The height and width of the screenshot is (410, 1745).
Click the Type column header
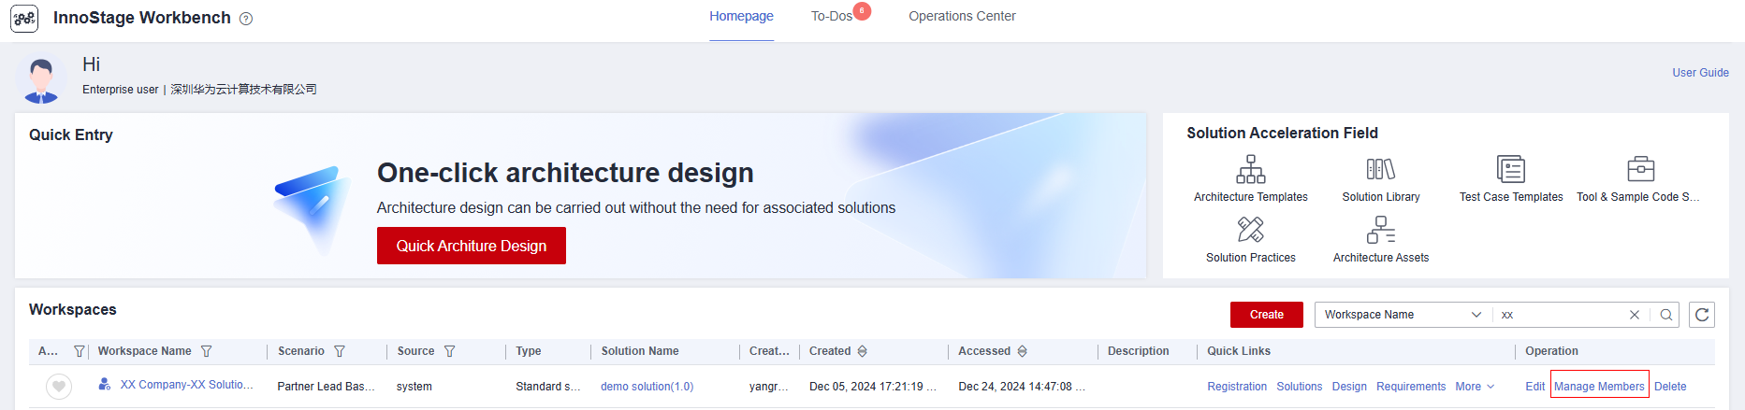pyautogui.click(x=529, y=351)
